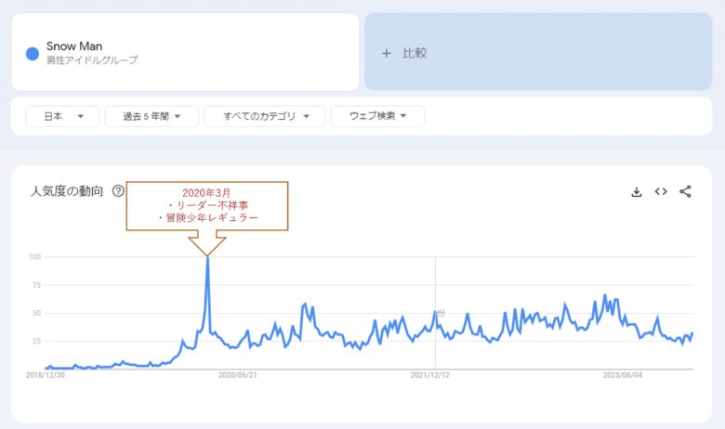Click the chart peak at value 100
725x429 pixels.
[207, 258]
